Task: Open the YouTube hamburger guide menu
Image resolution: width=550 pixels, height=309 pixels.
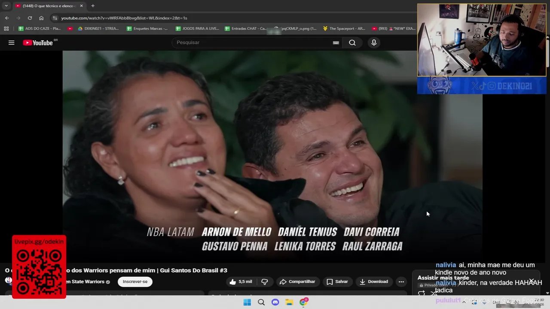Action: coord(12,42)
